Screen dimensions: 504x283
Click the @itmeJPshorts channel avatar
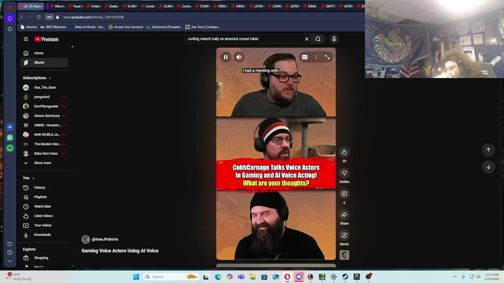pyautogui.click(x=85, y=239)
